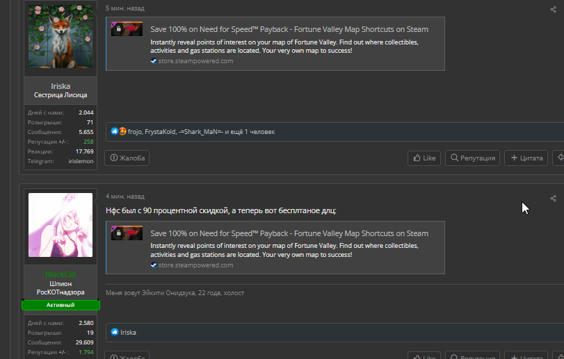Image resolution: width=564 pixels, height=359 pixels.
Task: Click store.steampowered.com in BlackCat's post
Action: [x=195, y=265]
